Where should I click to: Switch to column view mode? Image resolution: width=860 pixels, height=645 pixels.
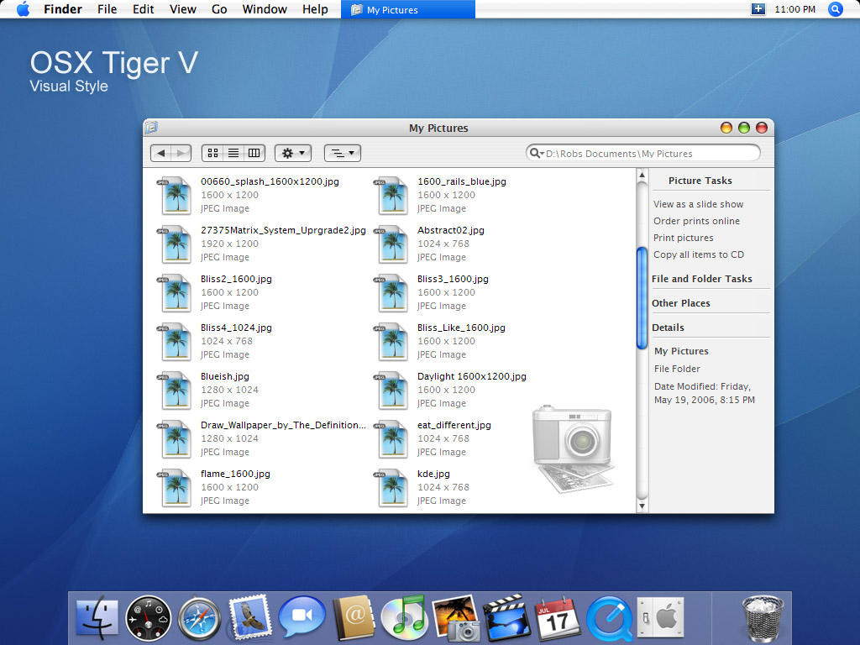click(253, 153)
